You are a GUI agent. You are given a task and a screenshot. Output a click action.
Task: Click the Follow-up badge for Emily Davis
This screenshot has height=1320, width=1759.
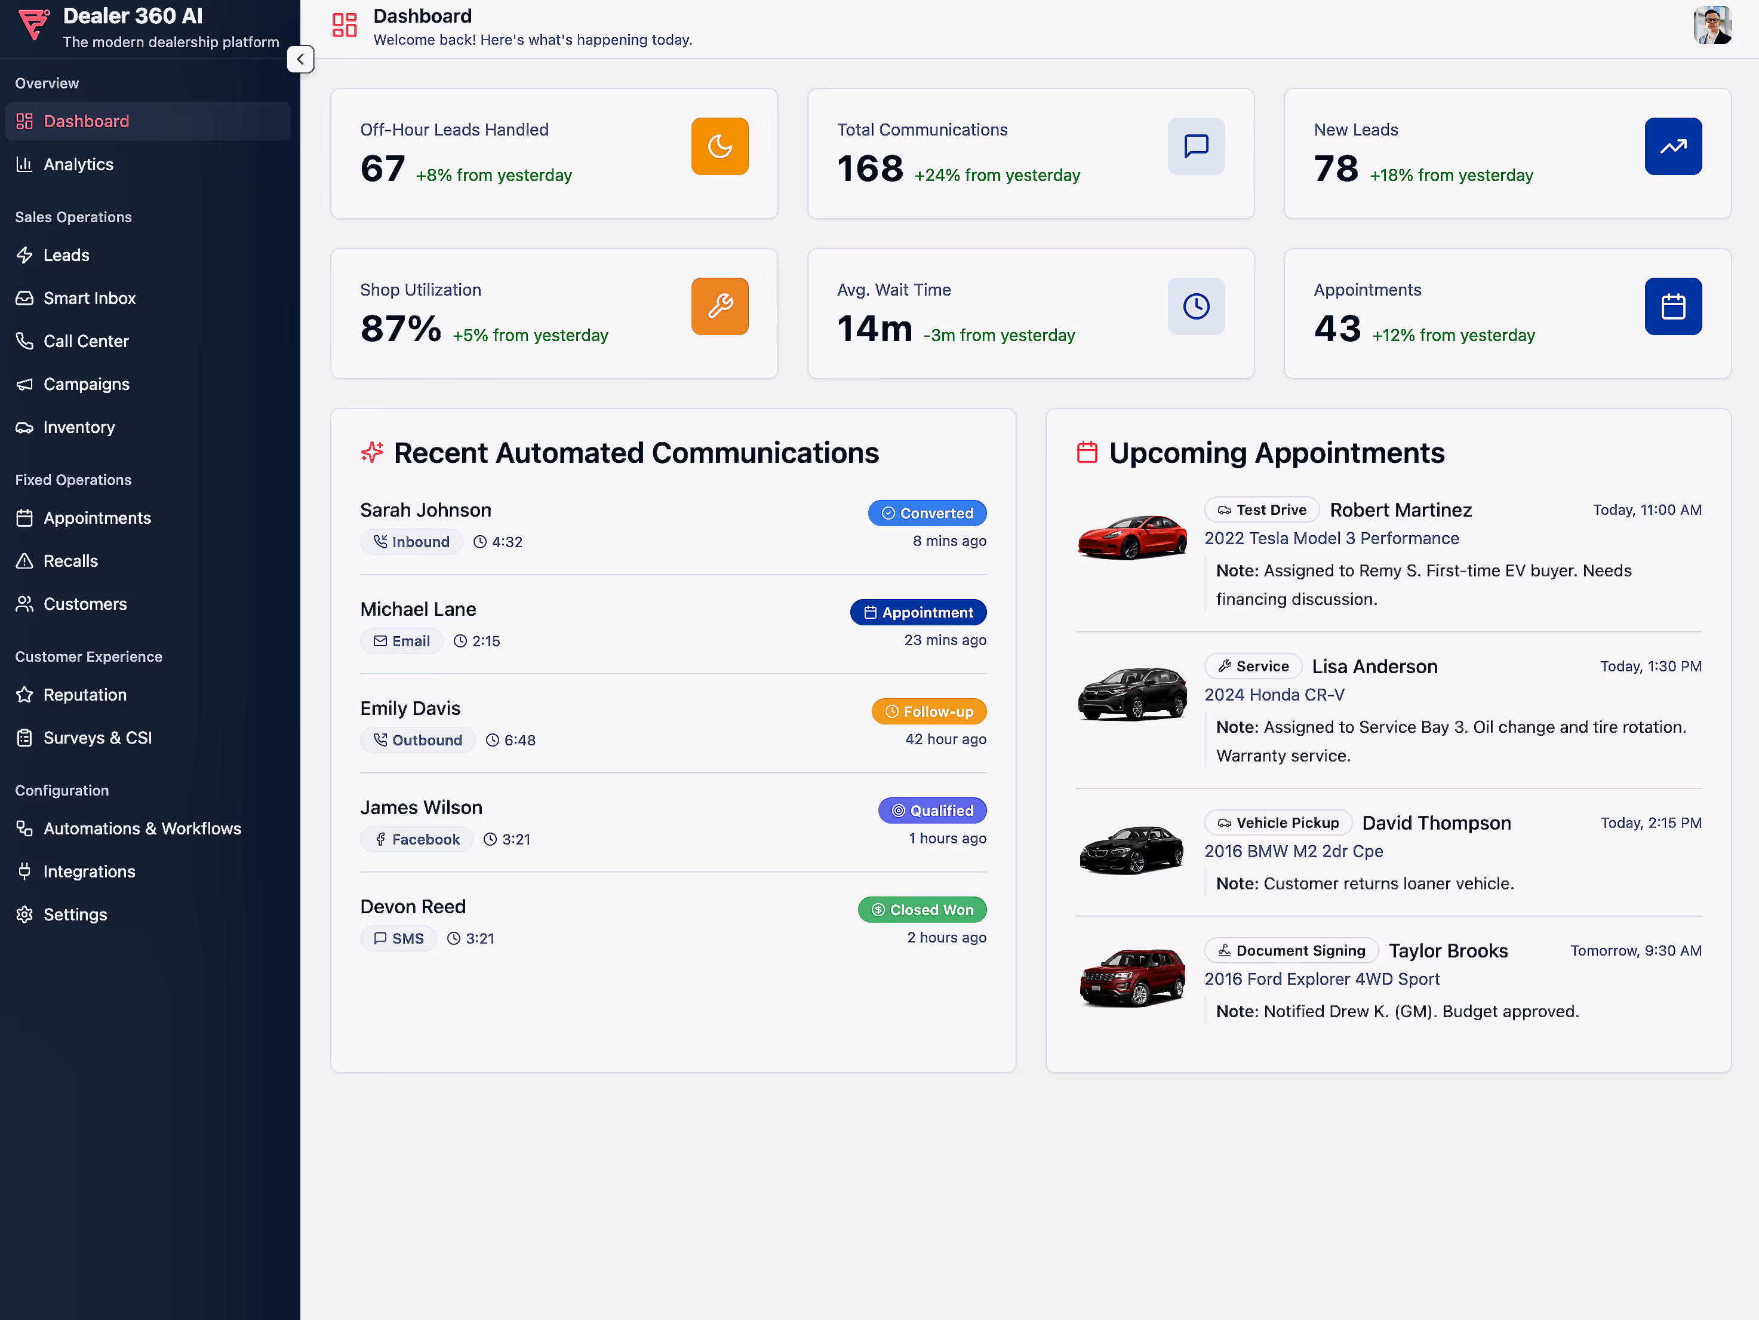[928, 711]
